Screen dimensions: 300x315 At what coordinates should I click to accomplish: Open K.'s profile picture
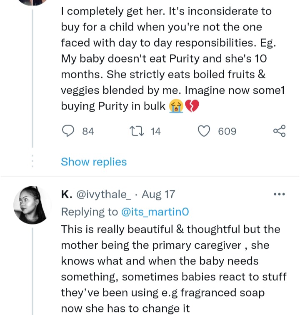point(32,205)
